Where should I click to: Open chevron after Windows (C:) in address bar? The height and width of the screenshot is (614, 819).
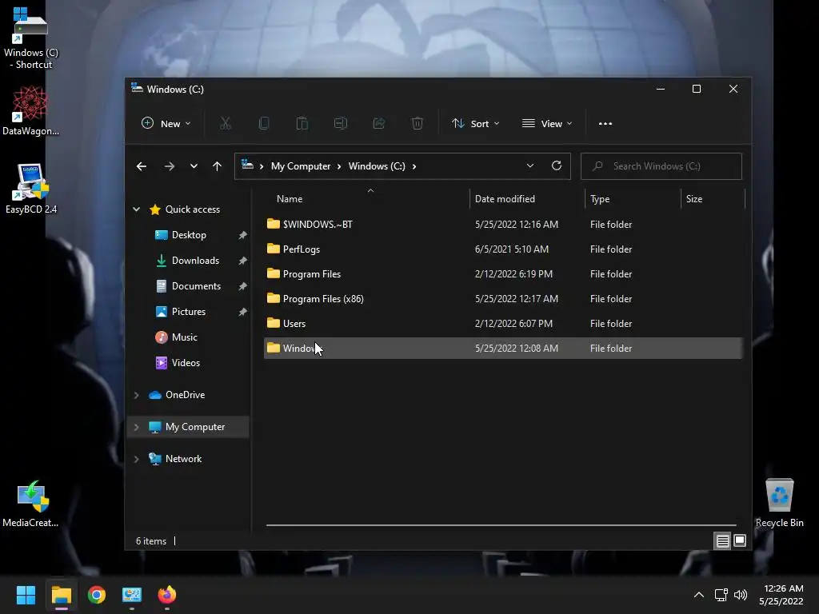pyautogui.click(x=414, y=166)
